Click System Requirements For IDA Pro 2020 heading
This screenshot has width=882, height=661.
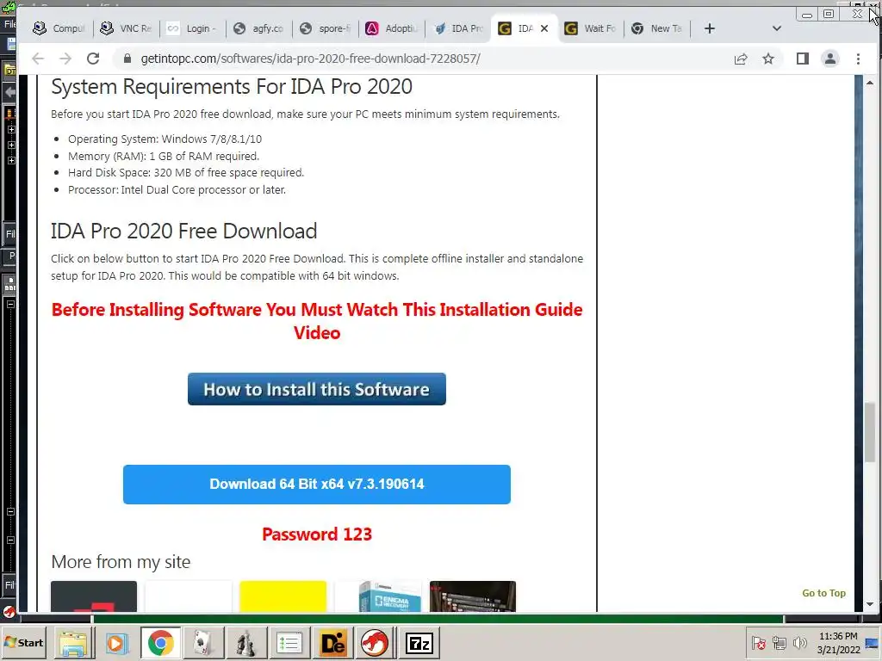pyautogui.click(x=232, y=87)
